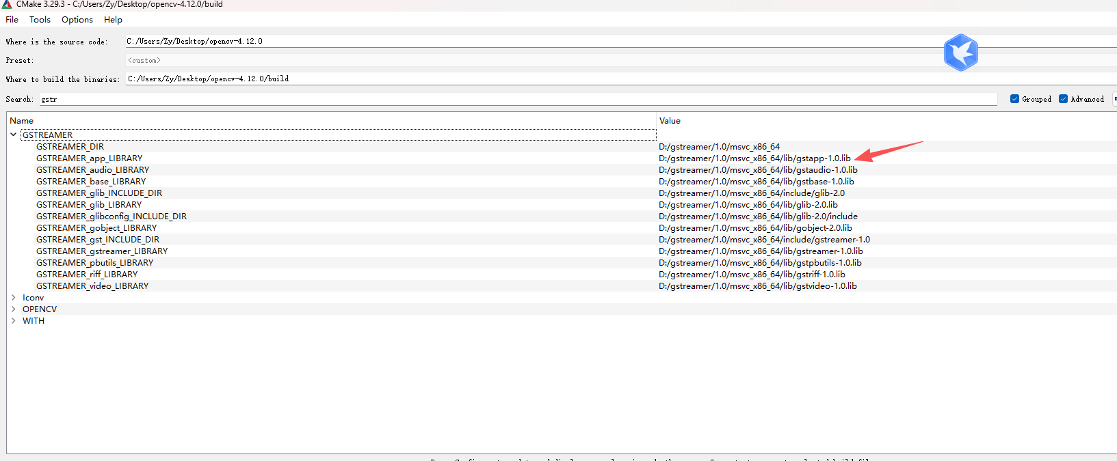Screen dimensions: 1117x461
Task: Click value D:/gstreamer/1.0/msvc_x86_64 for GSTREAMER_DIR
Action: point(720,146)
